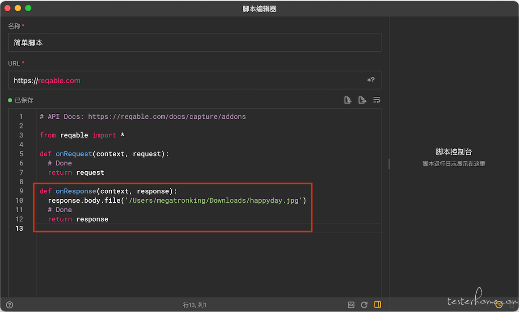
Task: Close the 脚本编辑器 window with red button
Action: click(x=7, y=8)
